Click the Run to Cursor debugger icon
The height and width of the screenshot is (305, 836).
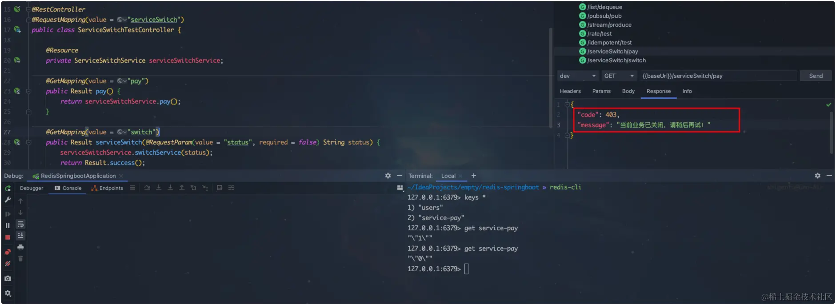coord(205,188)
